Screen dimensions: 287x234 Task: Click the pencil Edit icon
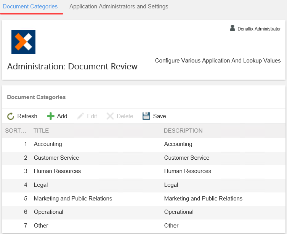click(80, 116)
